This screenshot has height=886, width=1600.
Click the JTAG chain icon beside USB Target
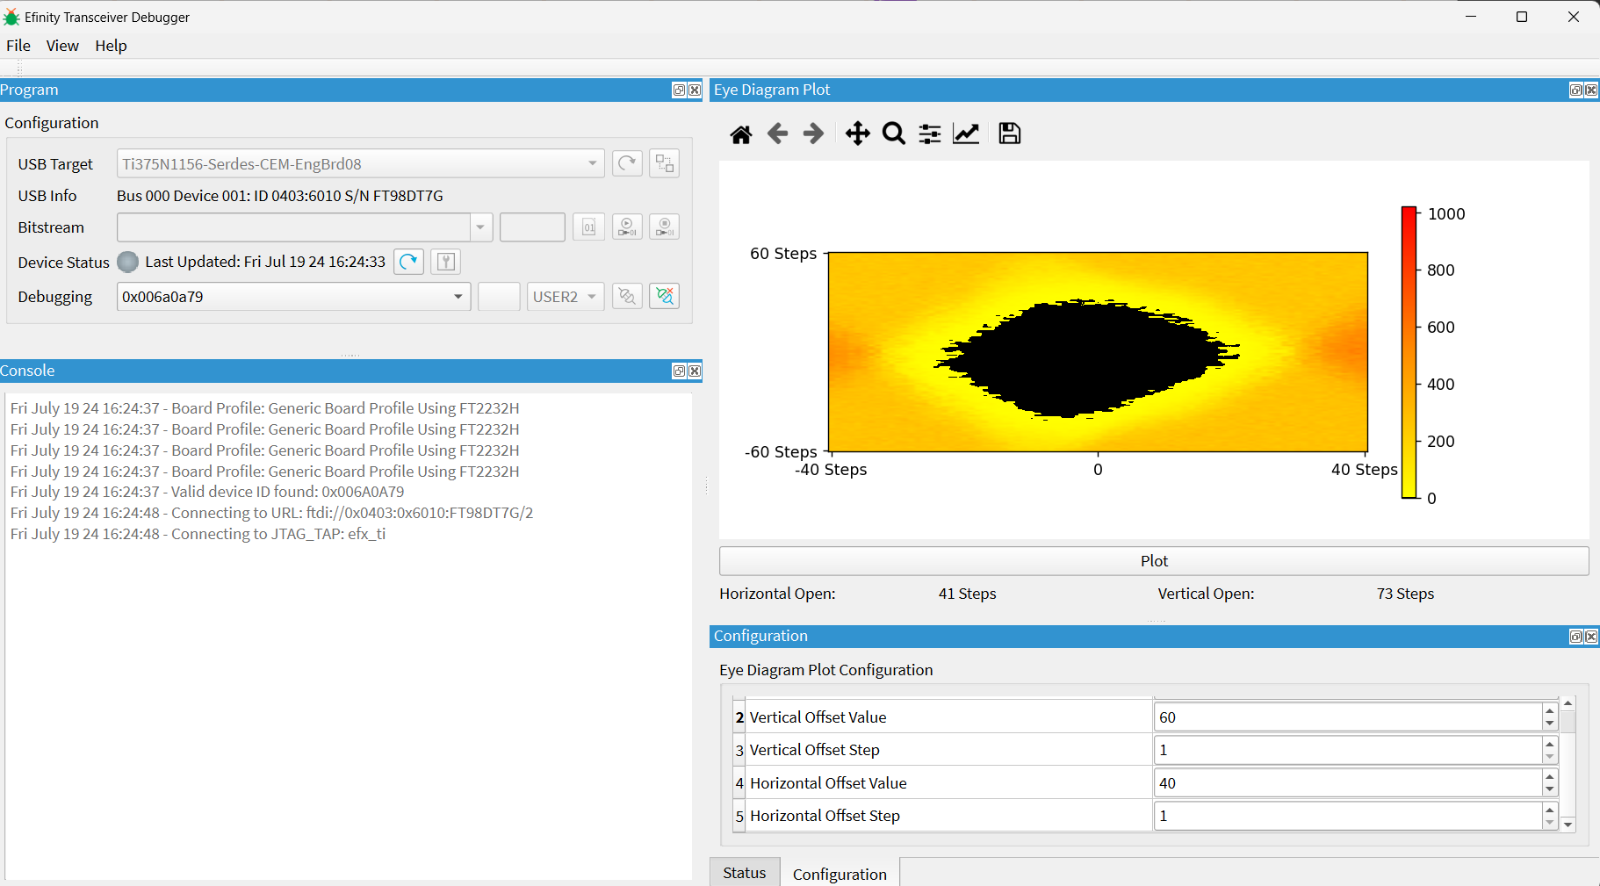pos(665,163)
